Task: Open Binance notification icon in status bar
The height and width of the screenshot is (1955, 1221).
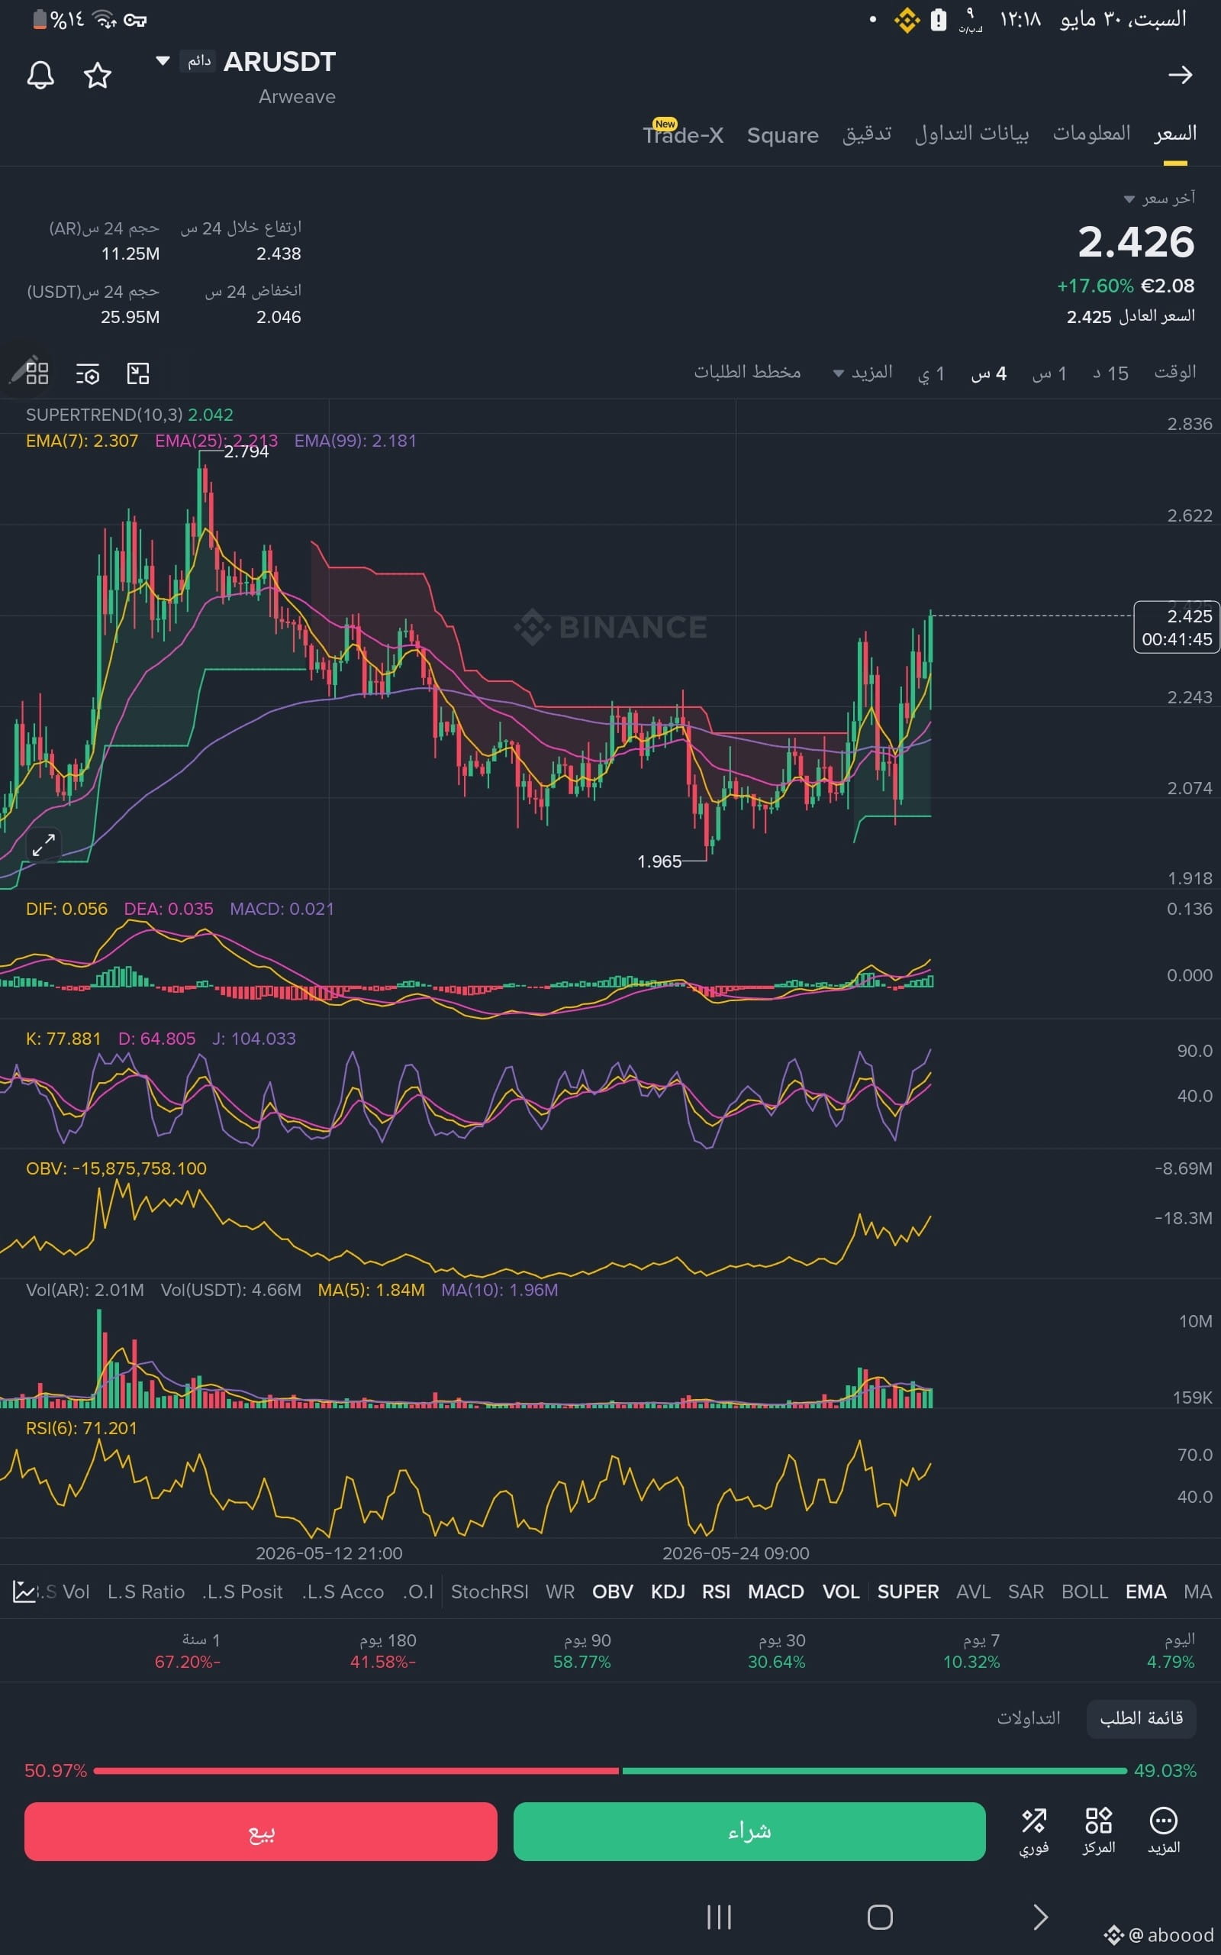Action: (907, 19)
